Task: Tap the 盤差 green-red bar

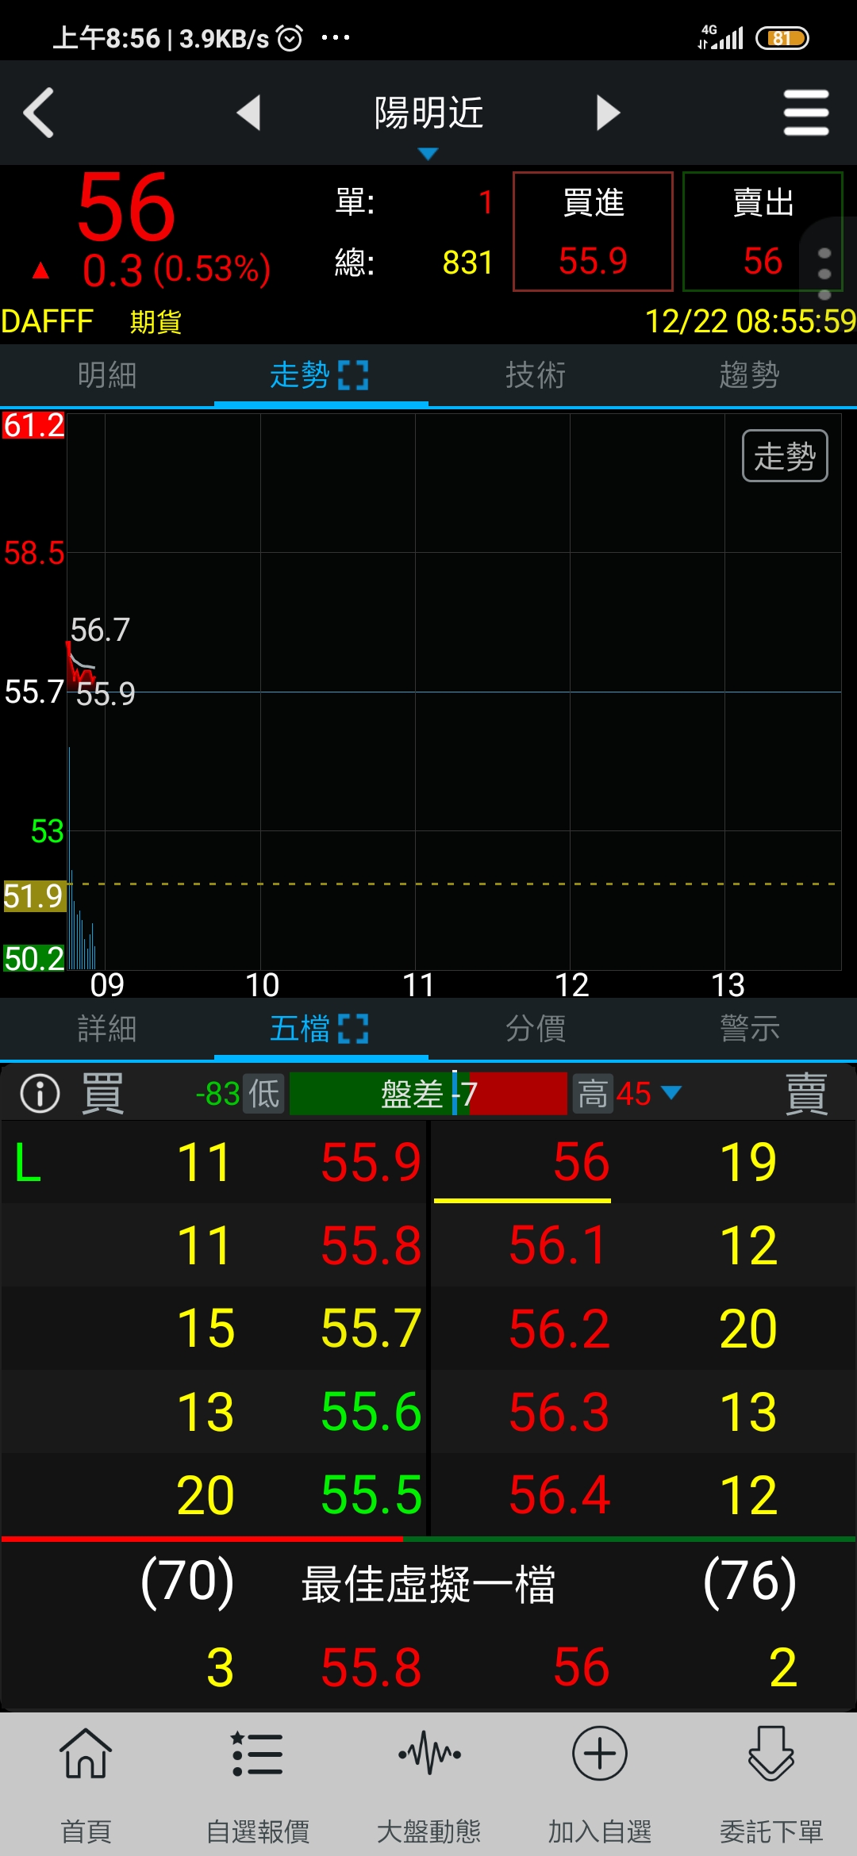Action: [428, 1094]
